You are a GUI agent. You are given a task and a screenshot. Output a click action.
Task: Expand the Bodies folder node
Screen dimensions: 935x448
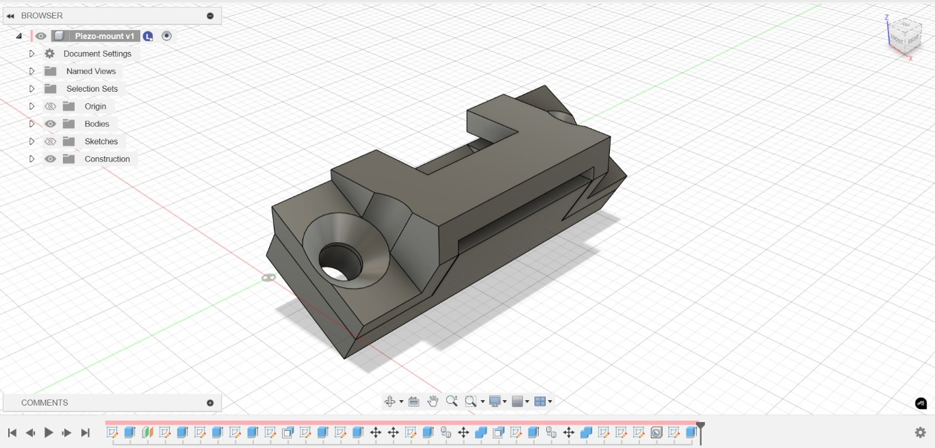click(31, 124)
